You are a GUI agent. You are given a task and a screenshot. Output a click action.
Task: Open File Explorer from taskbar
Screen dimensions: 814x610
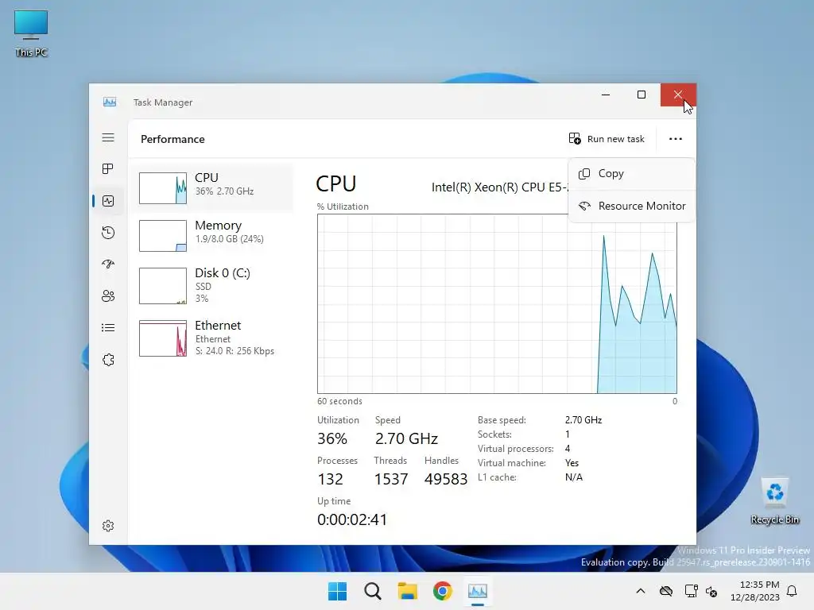pyautogui.click(x=408, y=591)
